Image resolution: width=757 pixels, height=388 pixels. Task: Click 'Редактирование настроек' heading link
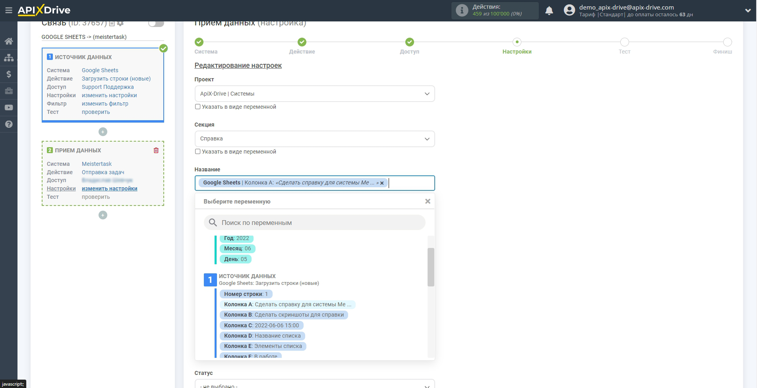[x=238, y=65]
